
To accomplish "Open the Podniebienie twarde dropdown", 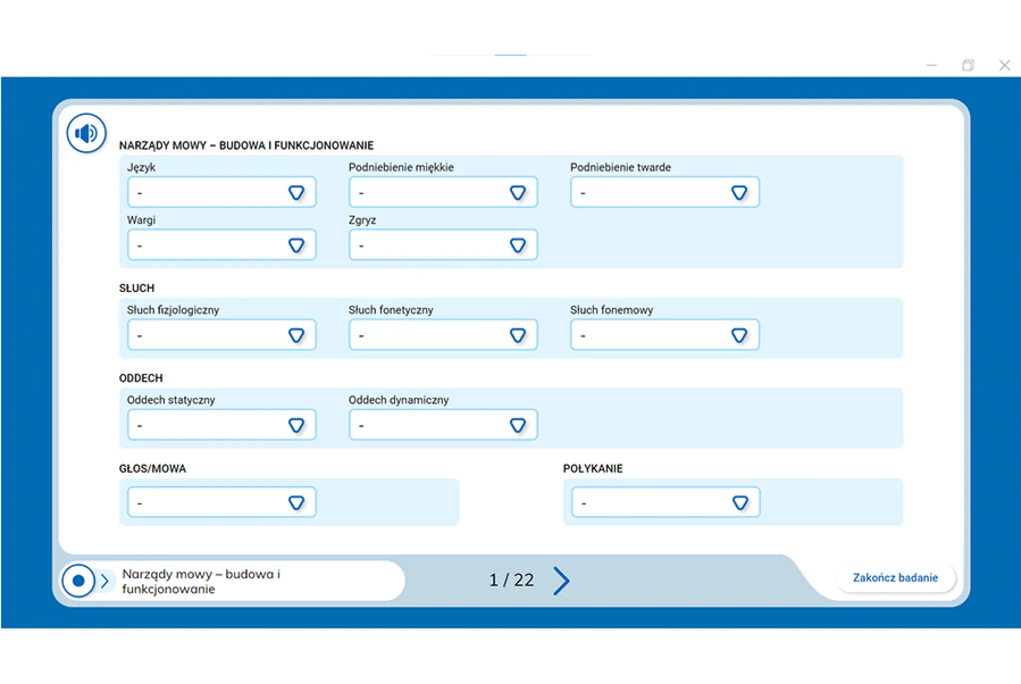I will point(665,193).
